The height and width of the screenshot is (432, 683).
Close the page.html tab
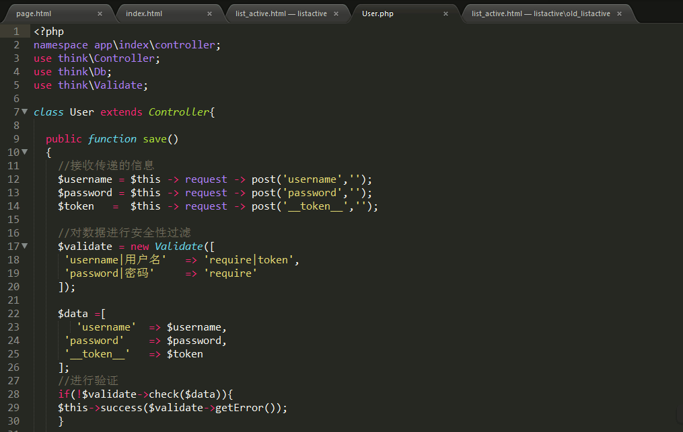tap(100, 13)
